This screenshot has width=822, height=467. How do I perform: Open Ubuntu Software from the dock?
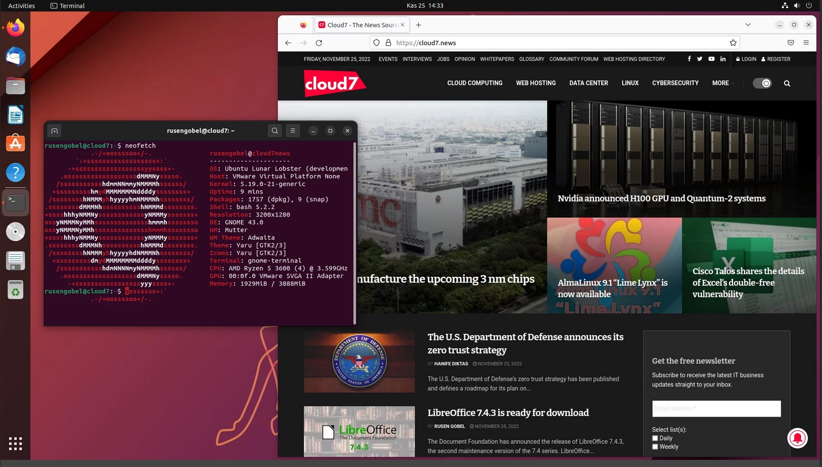[x=15, y=144]
